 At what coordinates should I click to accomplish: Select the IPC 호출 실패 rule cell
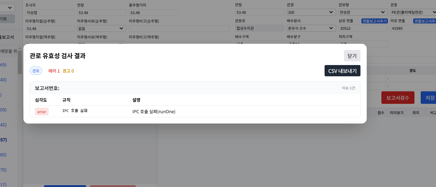[x=75, y=111]
